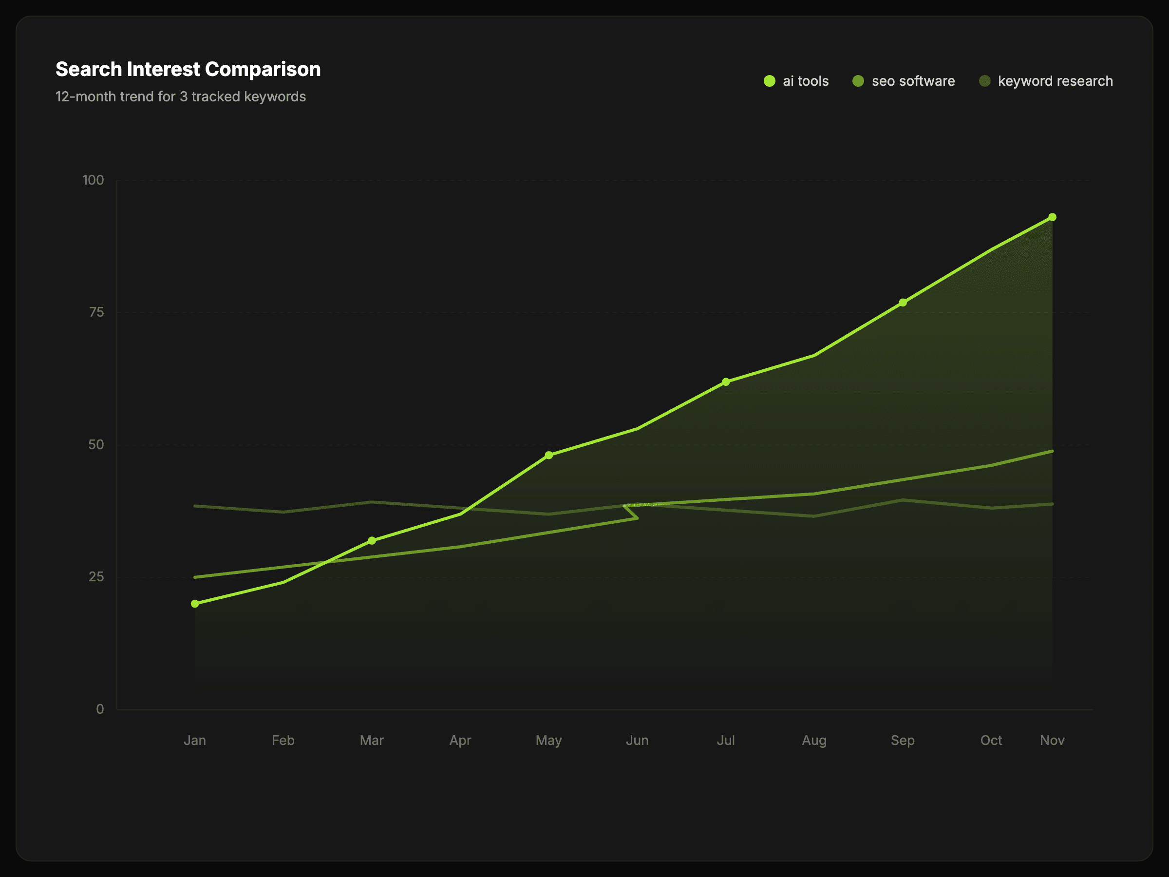Select the ai tools data point at Jul
This screenshot has height=877, width=1169.
(726, 381)
